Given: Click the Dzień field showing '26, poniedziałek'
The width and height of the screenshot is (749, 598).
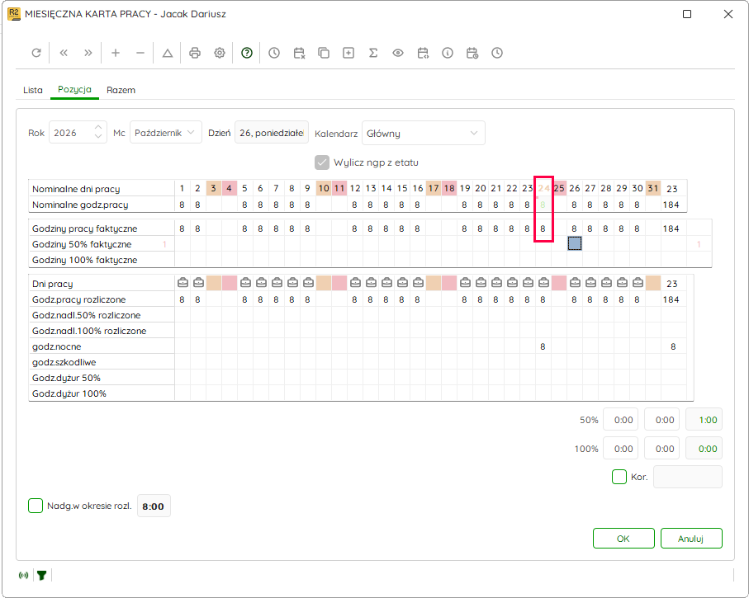Looking at the screenshot, I should [x=272, y=133].
